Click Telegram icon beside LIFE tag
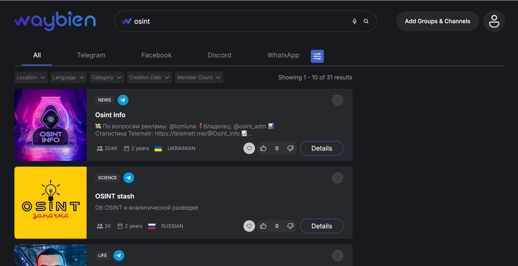This screenshot has width=518, height=266. [119, 255]
